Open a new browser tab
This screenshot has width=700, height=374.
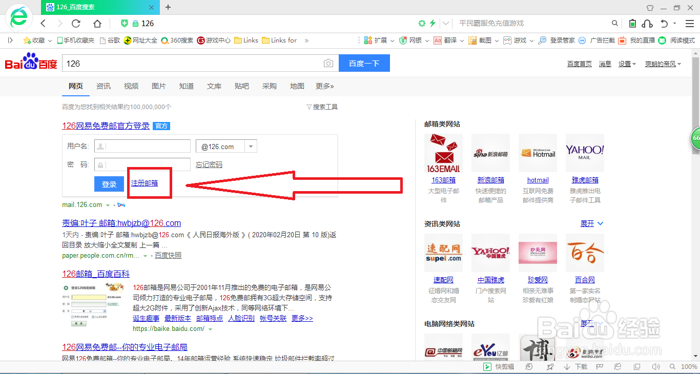pyautogui.click(x=168, y=7)
